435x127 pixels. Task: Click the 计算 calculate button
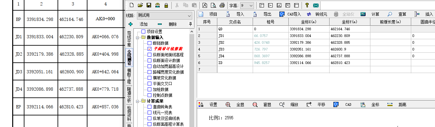click(x=370, y=14)
